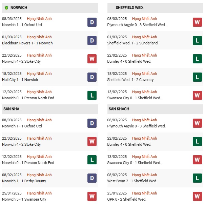Viewport: 204px width, 204px height.
Task: Click the Swansea City 0 - 1 Sheffield Wed. result under the SÂN KHÁCH header
Action: [x=134, y=163]
